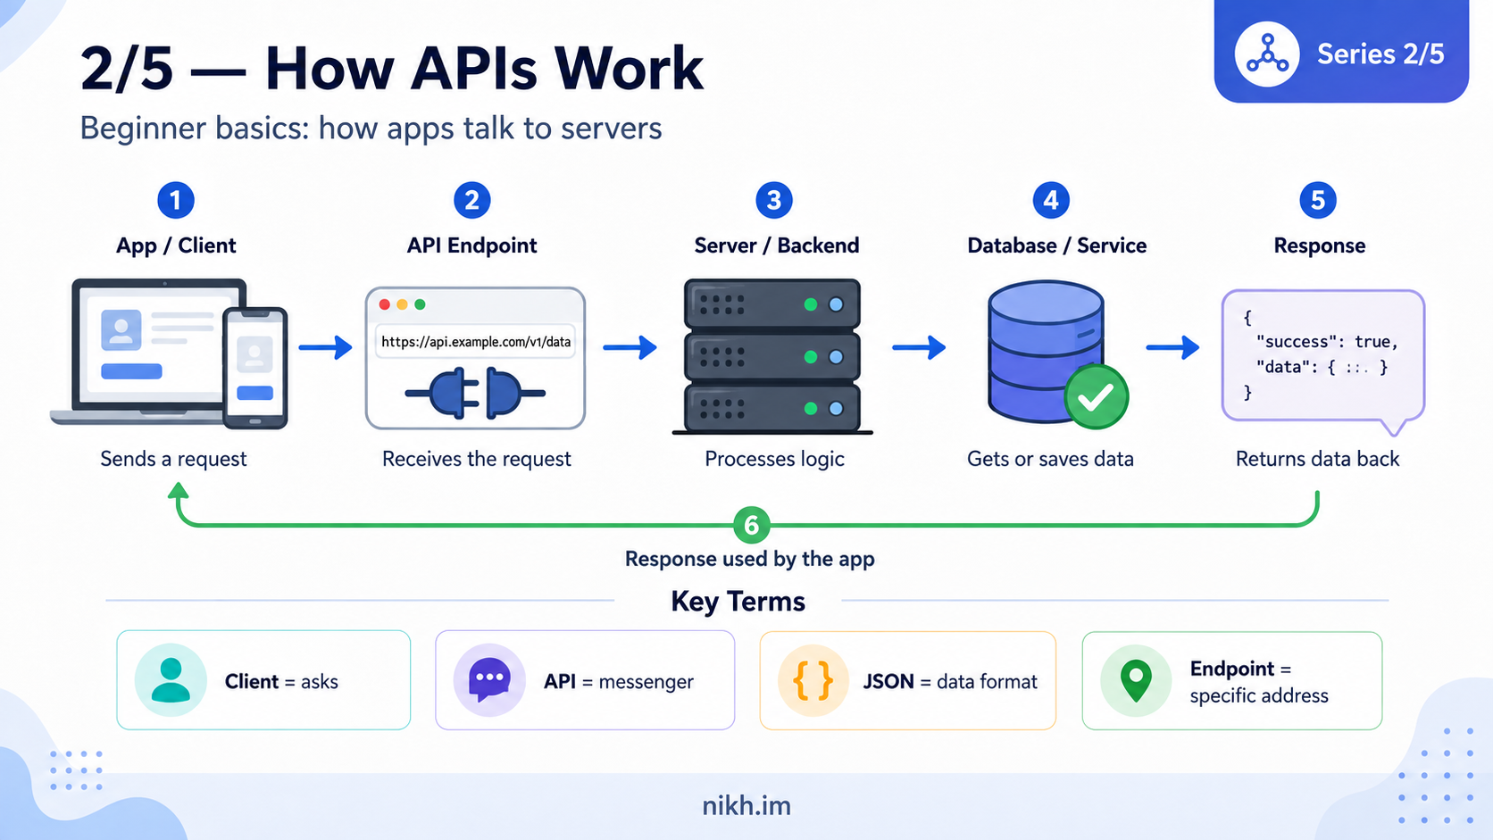Click the green checkmark badge on database
Image resolution: width=1493 pixels, height=840 pixels.
tap(1097, 396)
